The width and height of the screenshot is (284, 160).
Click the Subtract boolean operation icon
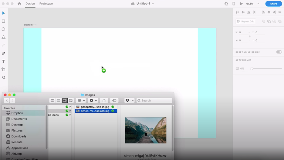269,21
